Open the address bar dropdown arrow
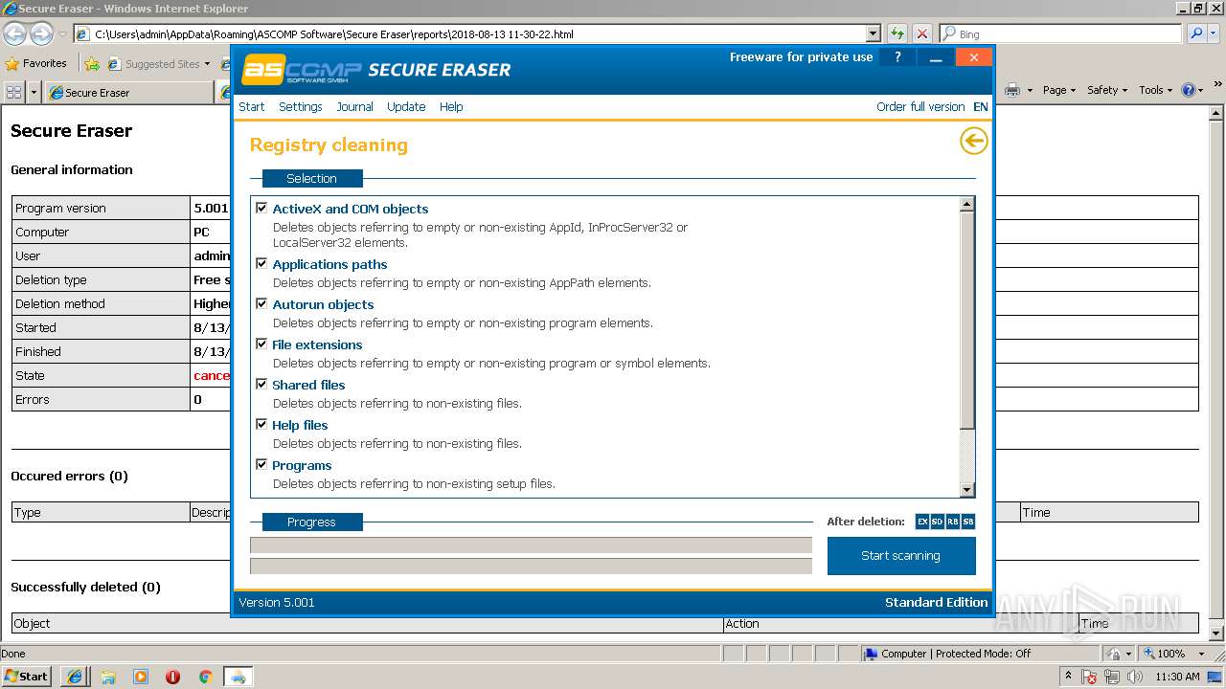This screenshot has height=689, width=1226. click(x=873, y=33)
